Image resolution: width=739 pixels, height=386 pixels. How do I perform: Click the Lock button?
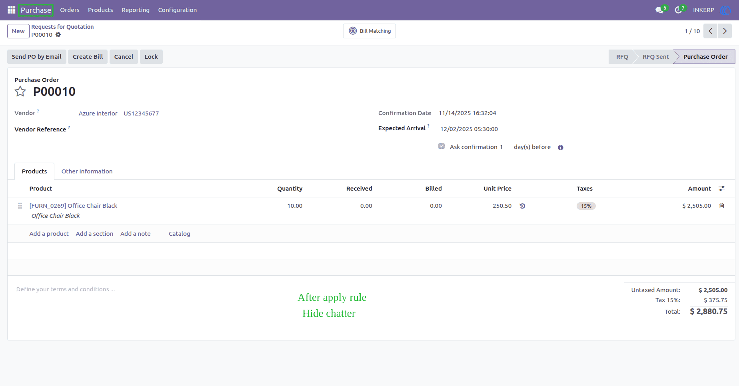(151, 57)
